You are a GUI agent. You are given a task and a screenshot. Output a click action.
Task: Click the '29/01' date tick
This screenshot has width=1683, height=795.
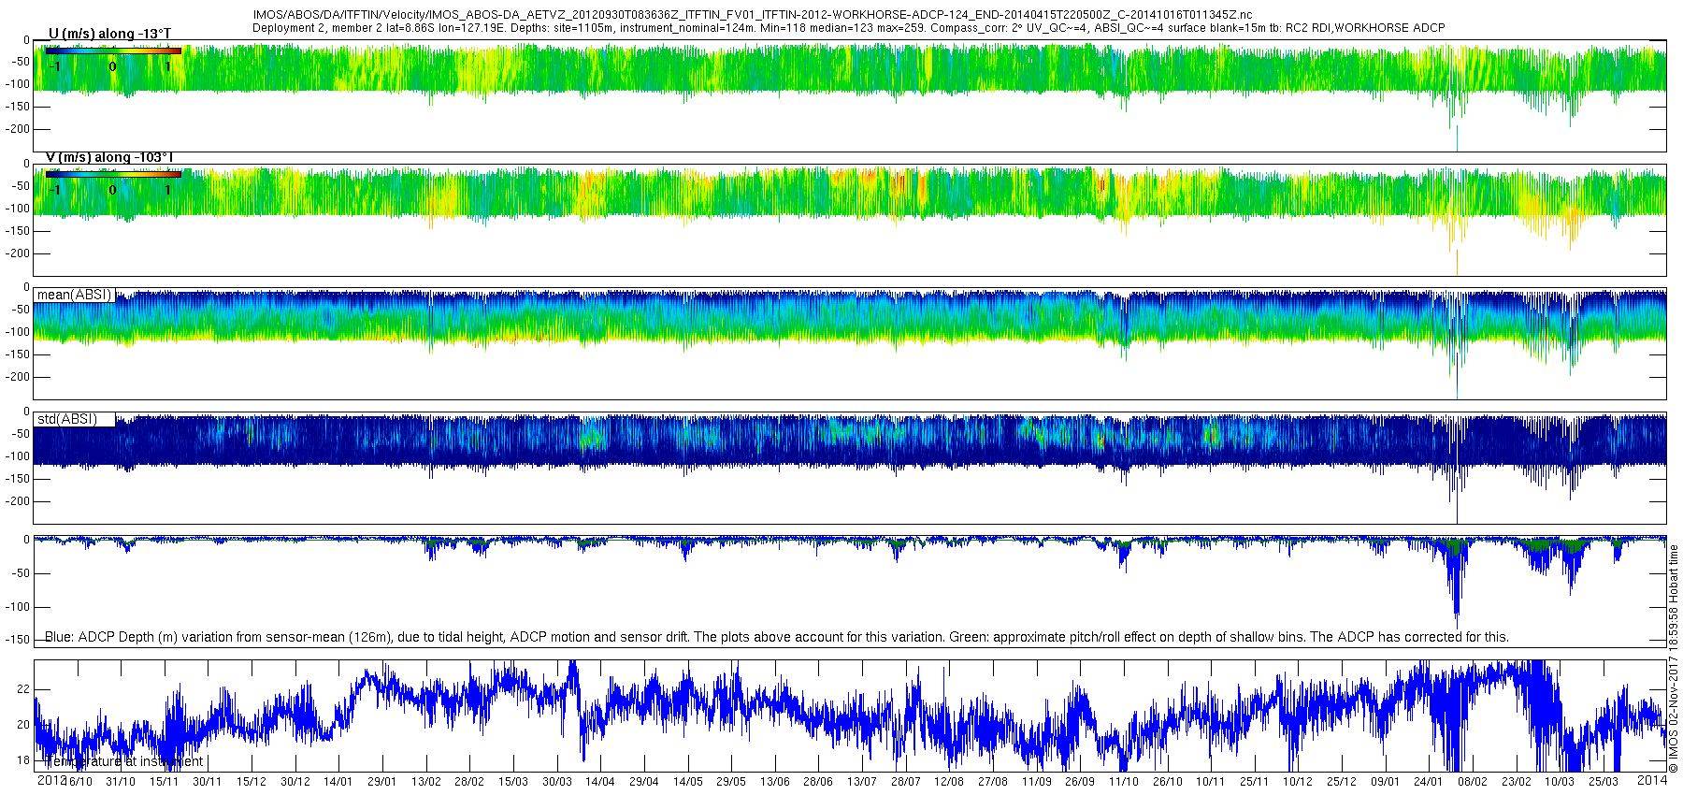click(381, 782)
